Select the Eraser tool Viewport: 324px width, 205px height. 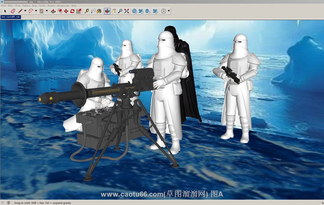13,11
